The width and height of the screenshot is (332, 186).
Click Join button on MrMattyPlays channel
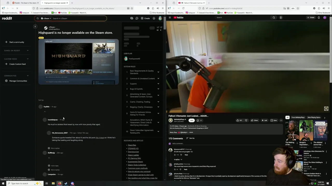[192, 120]
